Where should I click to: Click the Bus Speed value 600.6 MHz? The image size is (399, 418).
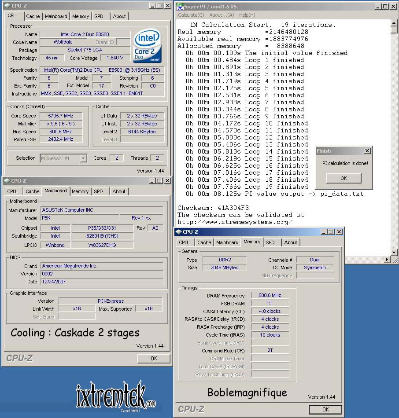click(x=61, y=132)
